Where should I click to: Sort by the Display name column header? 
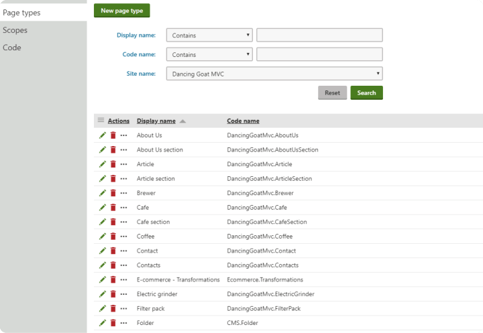point(156,121)
